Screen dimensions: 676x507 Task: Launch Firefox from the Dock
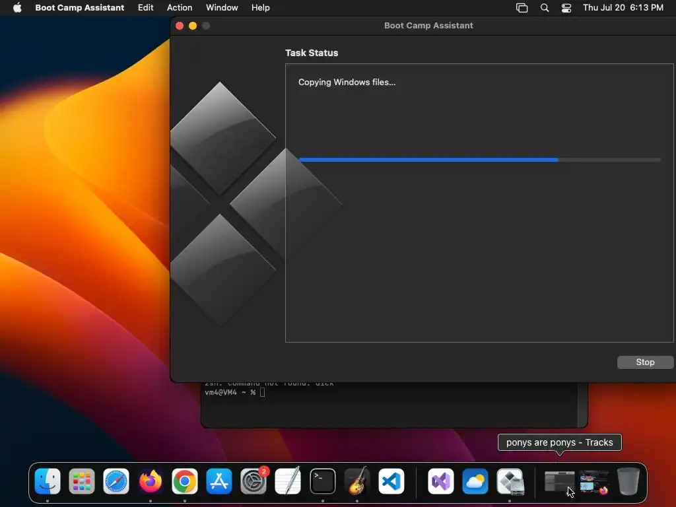pyautogui.click(x=151, y=481)
